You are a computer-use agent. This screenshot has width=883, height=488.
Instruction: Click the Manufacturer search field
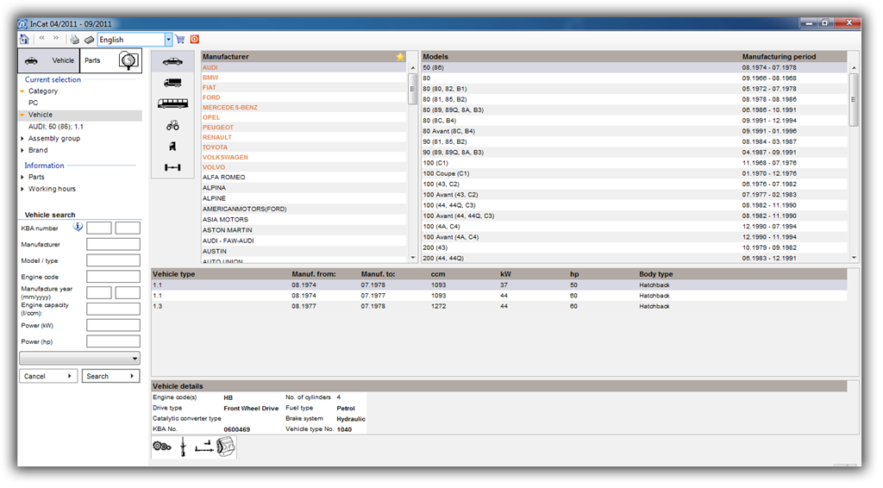[x=113, y=244]
